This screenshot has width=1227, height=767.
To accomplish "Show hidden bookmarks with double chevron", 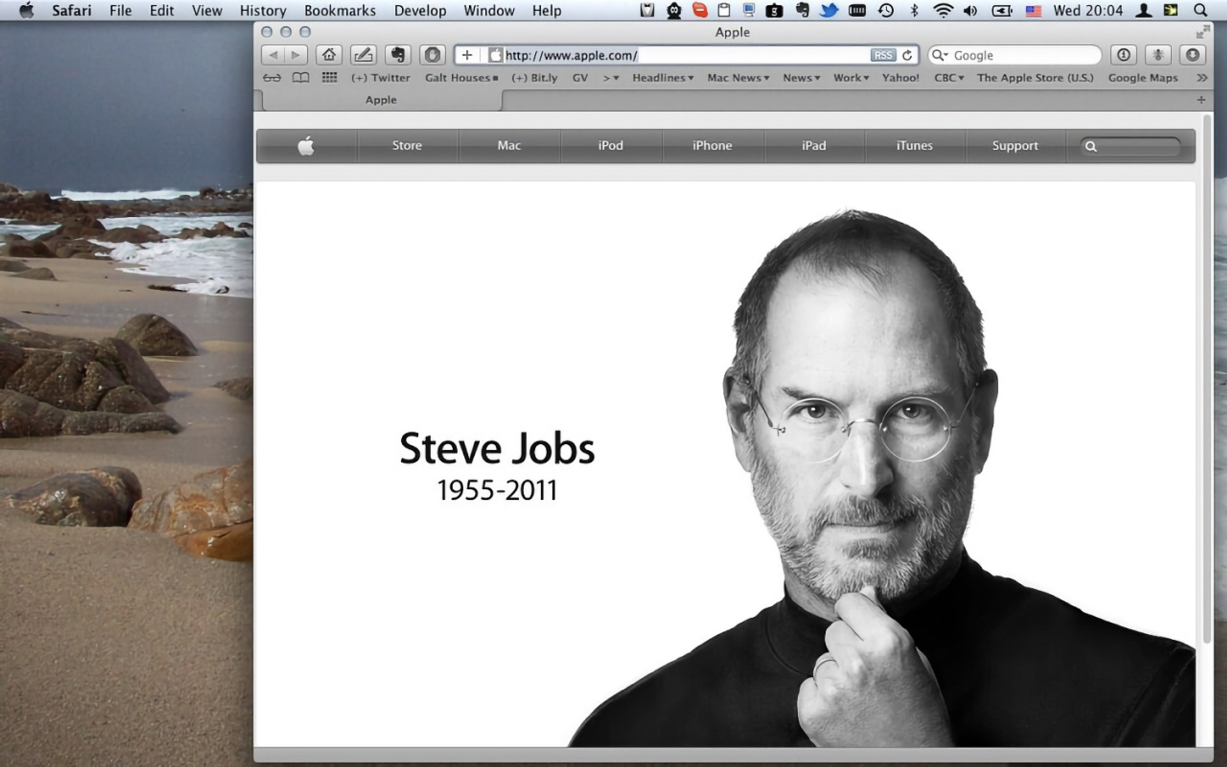I will tap(1202, 78).
